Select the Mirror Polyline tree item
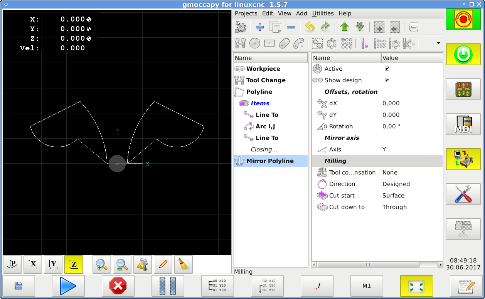Viewport: 485px width, 299px height. [x=271, y=161]
